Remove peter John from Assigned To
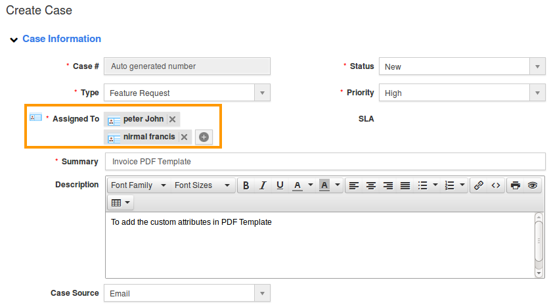551x305 pixels. 172,120
